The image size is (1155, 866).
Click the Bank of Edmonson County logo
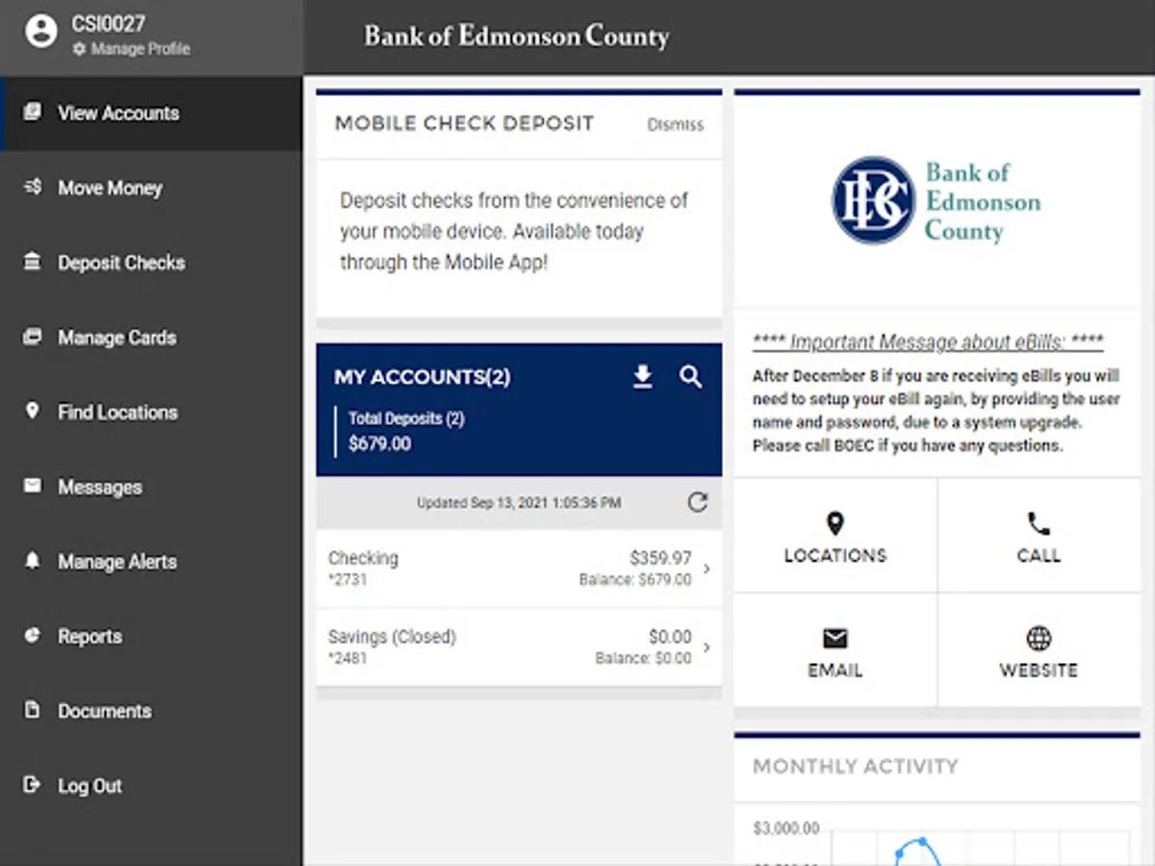936,201
